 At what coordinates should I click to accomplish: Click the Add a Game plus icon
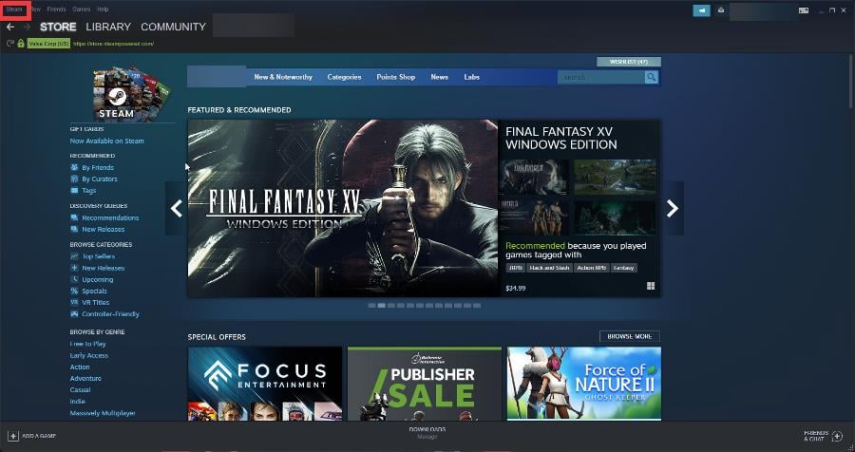(x=13, y=436)
